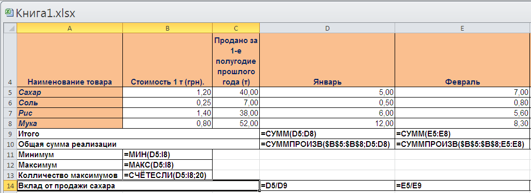Click the 'Минимум' label cell
This screenshot has height=193, width=531.
point(70,155)
